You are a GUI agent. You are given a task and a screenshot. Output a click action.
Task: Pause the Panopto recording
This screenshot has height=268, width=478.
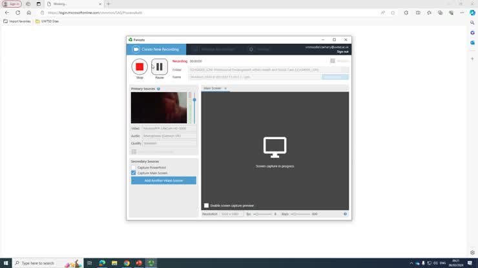click(x=159, y=66)
